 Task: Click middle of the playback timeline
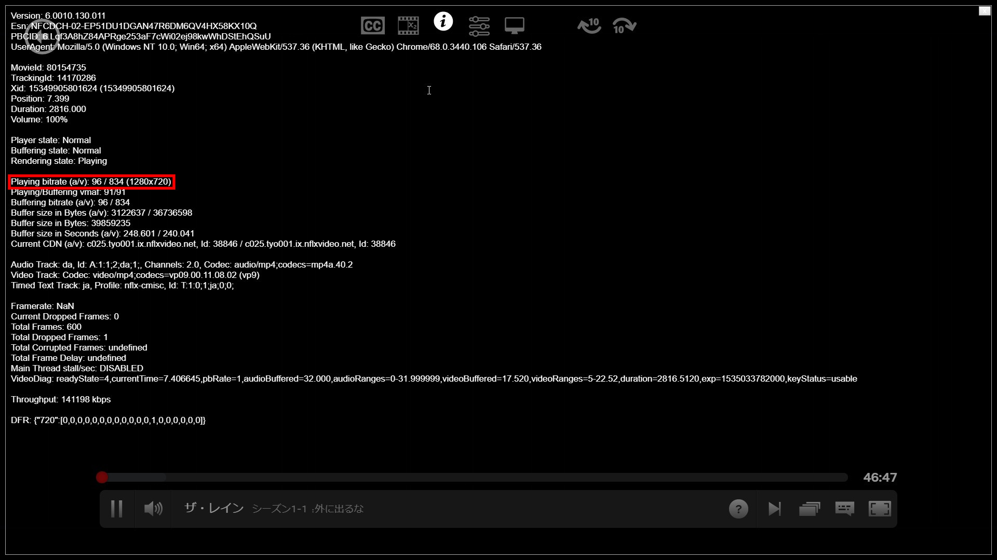pyautogui.click(x=473, y=477)
